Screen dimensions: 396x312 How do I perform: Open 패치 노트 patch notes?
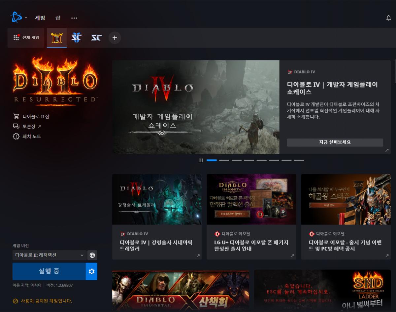click(x=32, y=136)
